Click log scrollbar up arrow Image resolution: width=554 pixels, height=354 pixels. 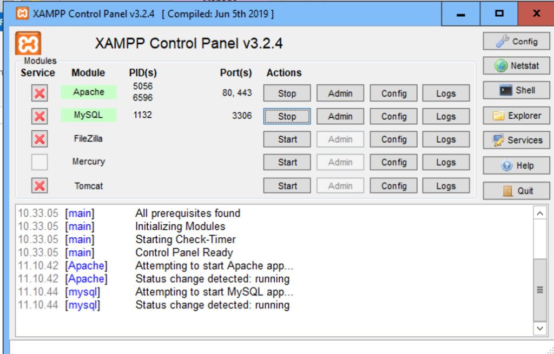[x=540, y=213]
